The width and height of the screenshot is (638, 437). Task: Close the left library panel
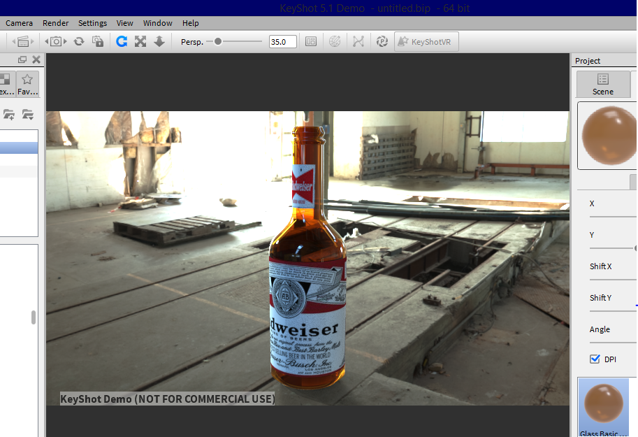point(36,60)
